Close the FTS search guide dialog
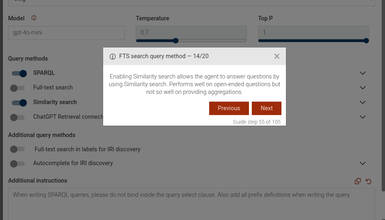The height and width of the screenshot is (220, 385). pyautogui.click(x=277, y=57)
